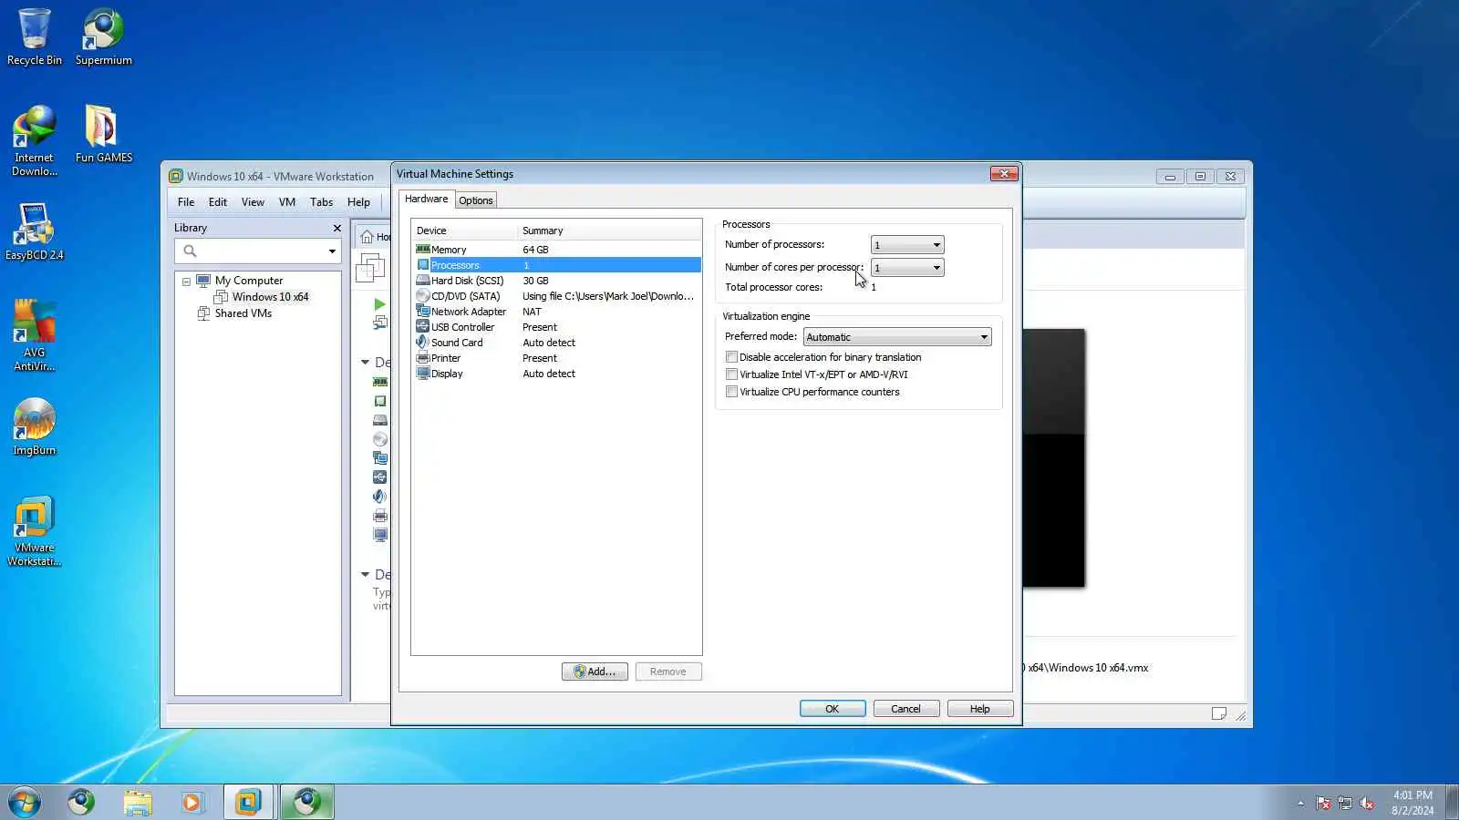Open the Windows Start menu orb
1459x820 pixels.
coord(25,802)
